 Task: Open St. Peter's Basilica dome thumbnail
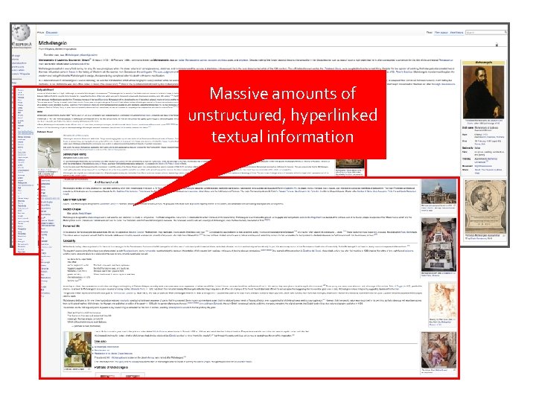(438, 192)
